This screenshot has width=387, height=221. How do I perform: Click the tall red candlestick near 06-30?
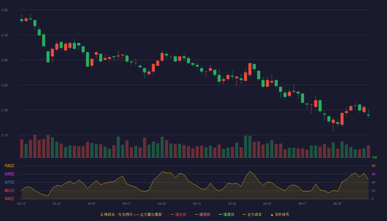(342, 119)
